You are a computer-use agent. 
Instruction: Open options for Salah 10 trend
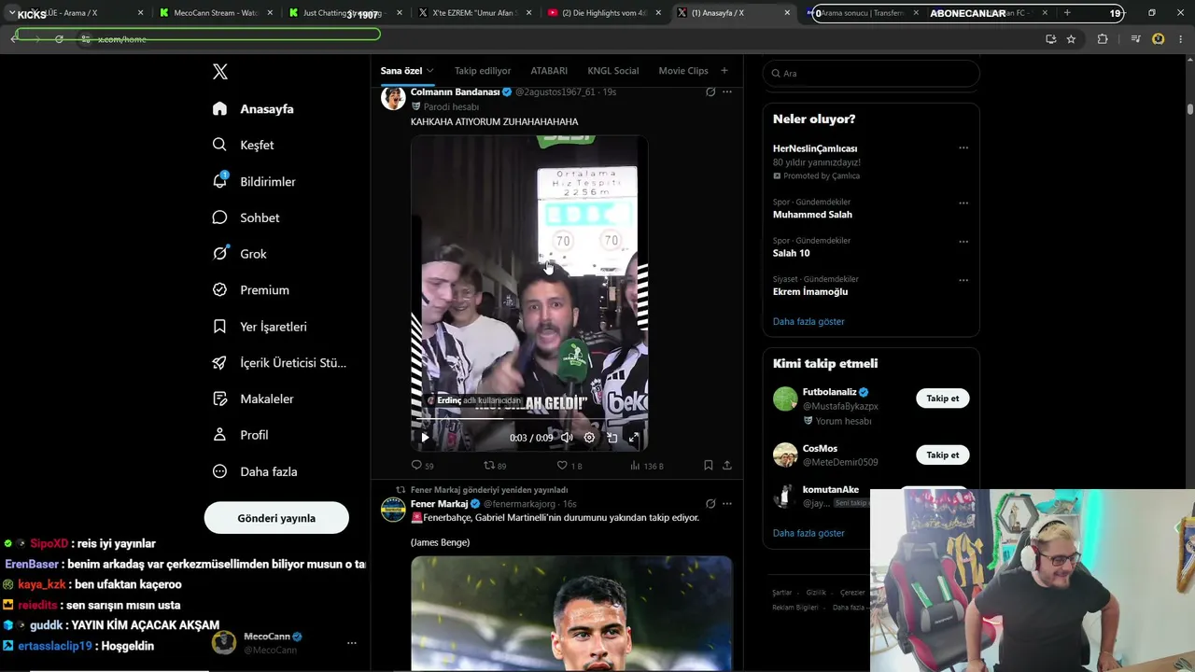click(963, 241)
